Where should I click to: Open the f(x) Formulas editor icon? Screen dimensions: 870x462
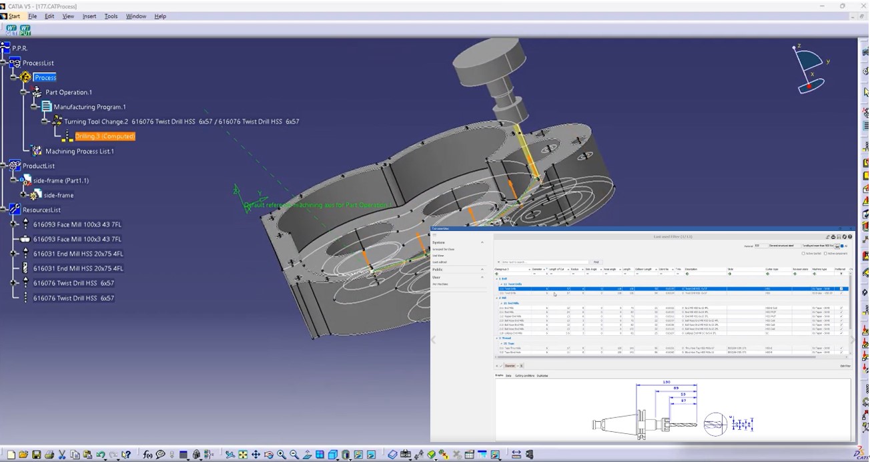146,455
